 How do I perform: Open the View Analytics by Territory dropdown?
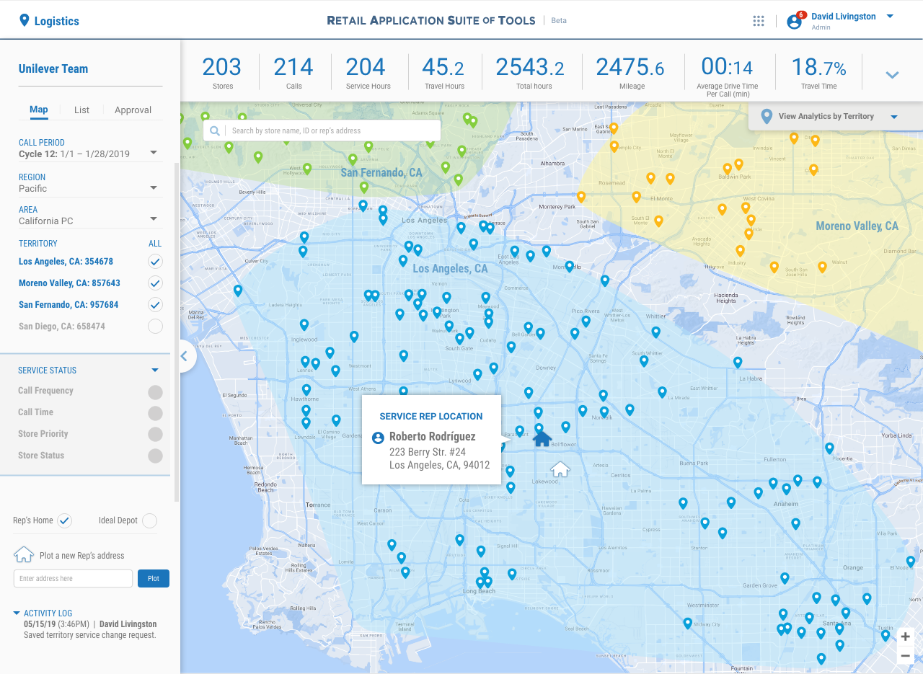pyautogui.click(x=894, y=117)
